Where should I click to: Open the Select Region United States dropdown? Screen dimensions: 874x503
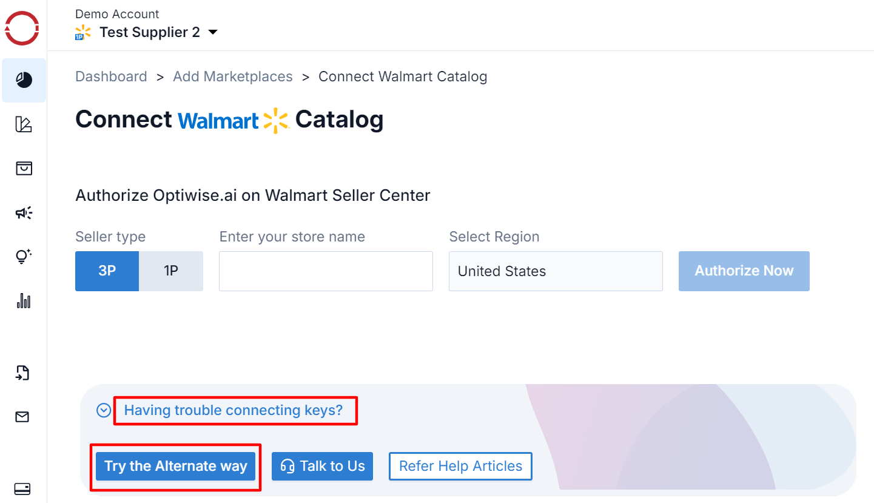click(x=556, y=271)
